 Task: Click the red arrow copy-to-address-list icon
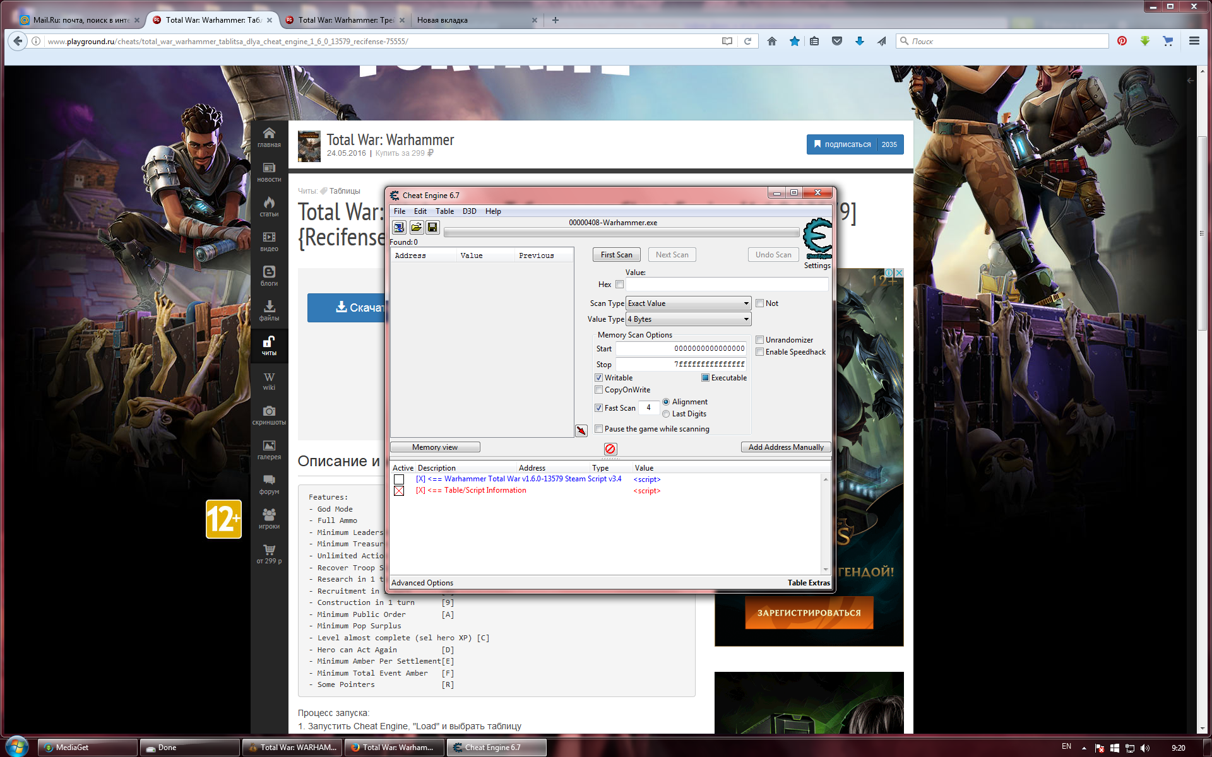click(581, 431)
